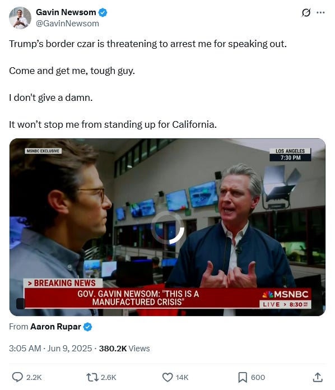Image resolution: width=335 pixels, height=390 pixels.
Task: Like the tweet with heart icon
Action: [167, 377]
